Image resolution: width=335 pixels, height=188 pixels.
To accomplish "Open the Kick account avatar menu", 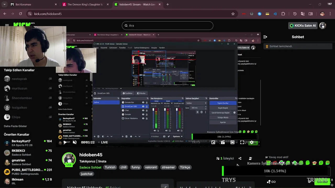I will coord(323,26).
